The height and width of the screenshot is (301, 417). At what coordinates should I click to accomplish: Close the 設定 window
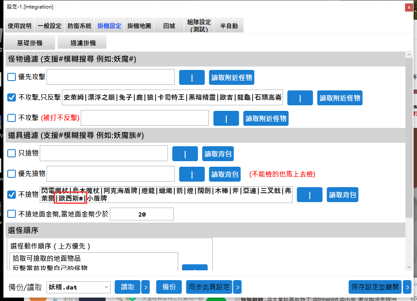pyautogui.click(x=409, y=7)
